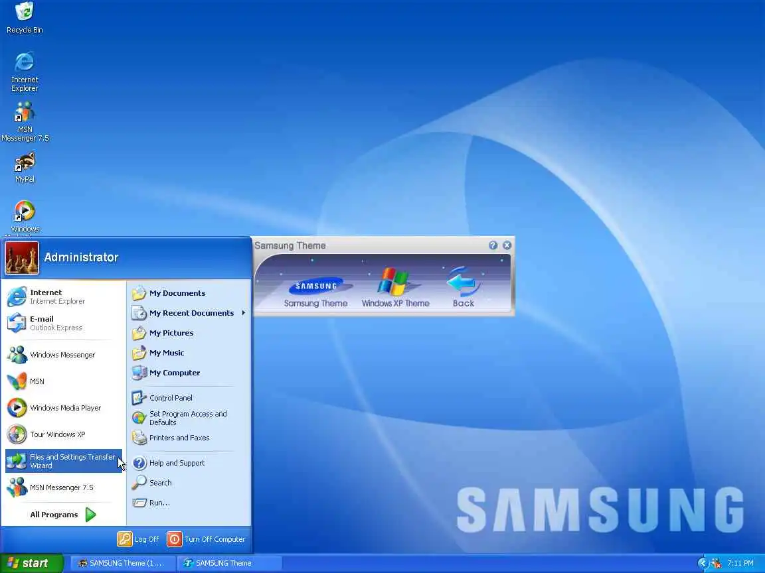Open help in Samsung Theme window

point(493,245)
